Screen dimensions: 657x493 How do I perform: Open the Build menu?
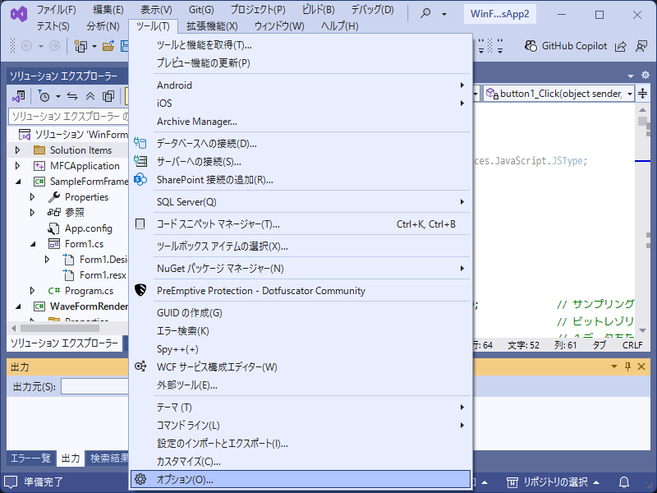319,10
